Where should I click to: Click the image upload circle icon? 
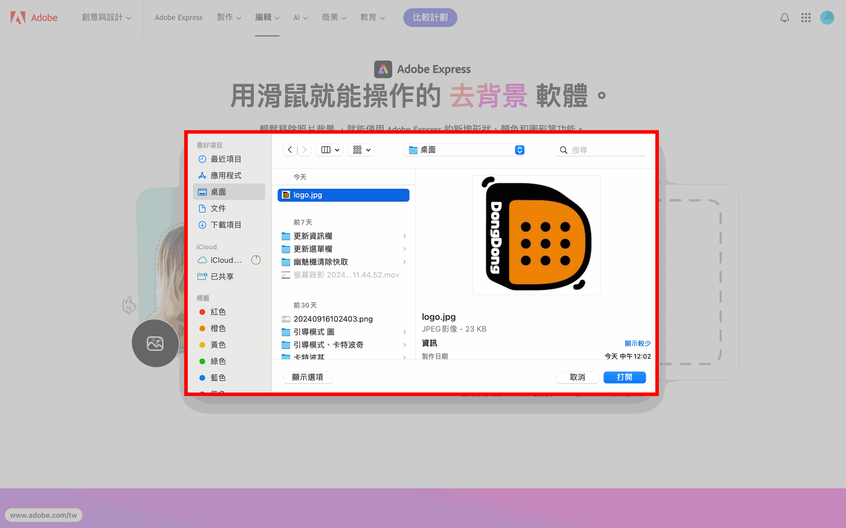pos(155,343)
